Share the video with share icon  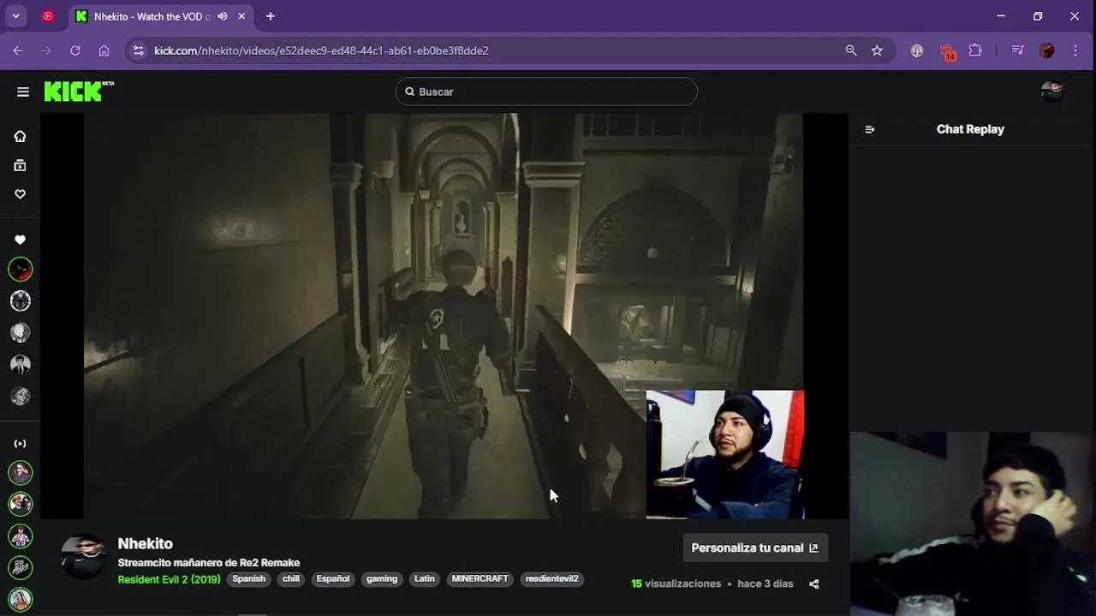(x=814, y=584)
